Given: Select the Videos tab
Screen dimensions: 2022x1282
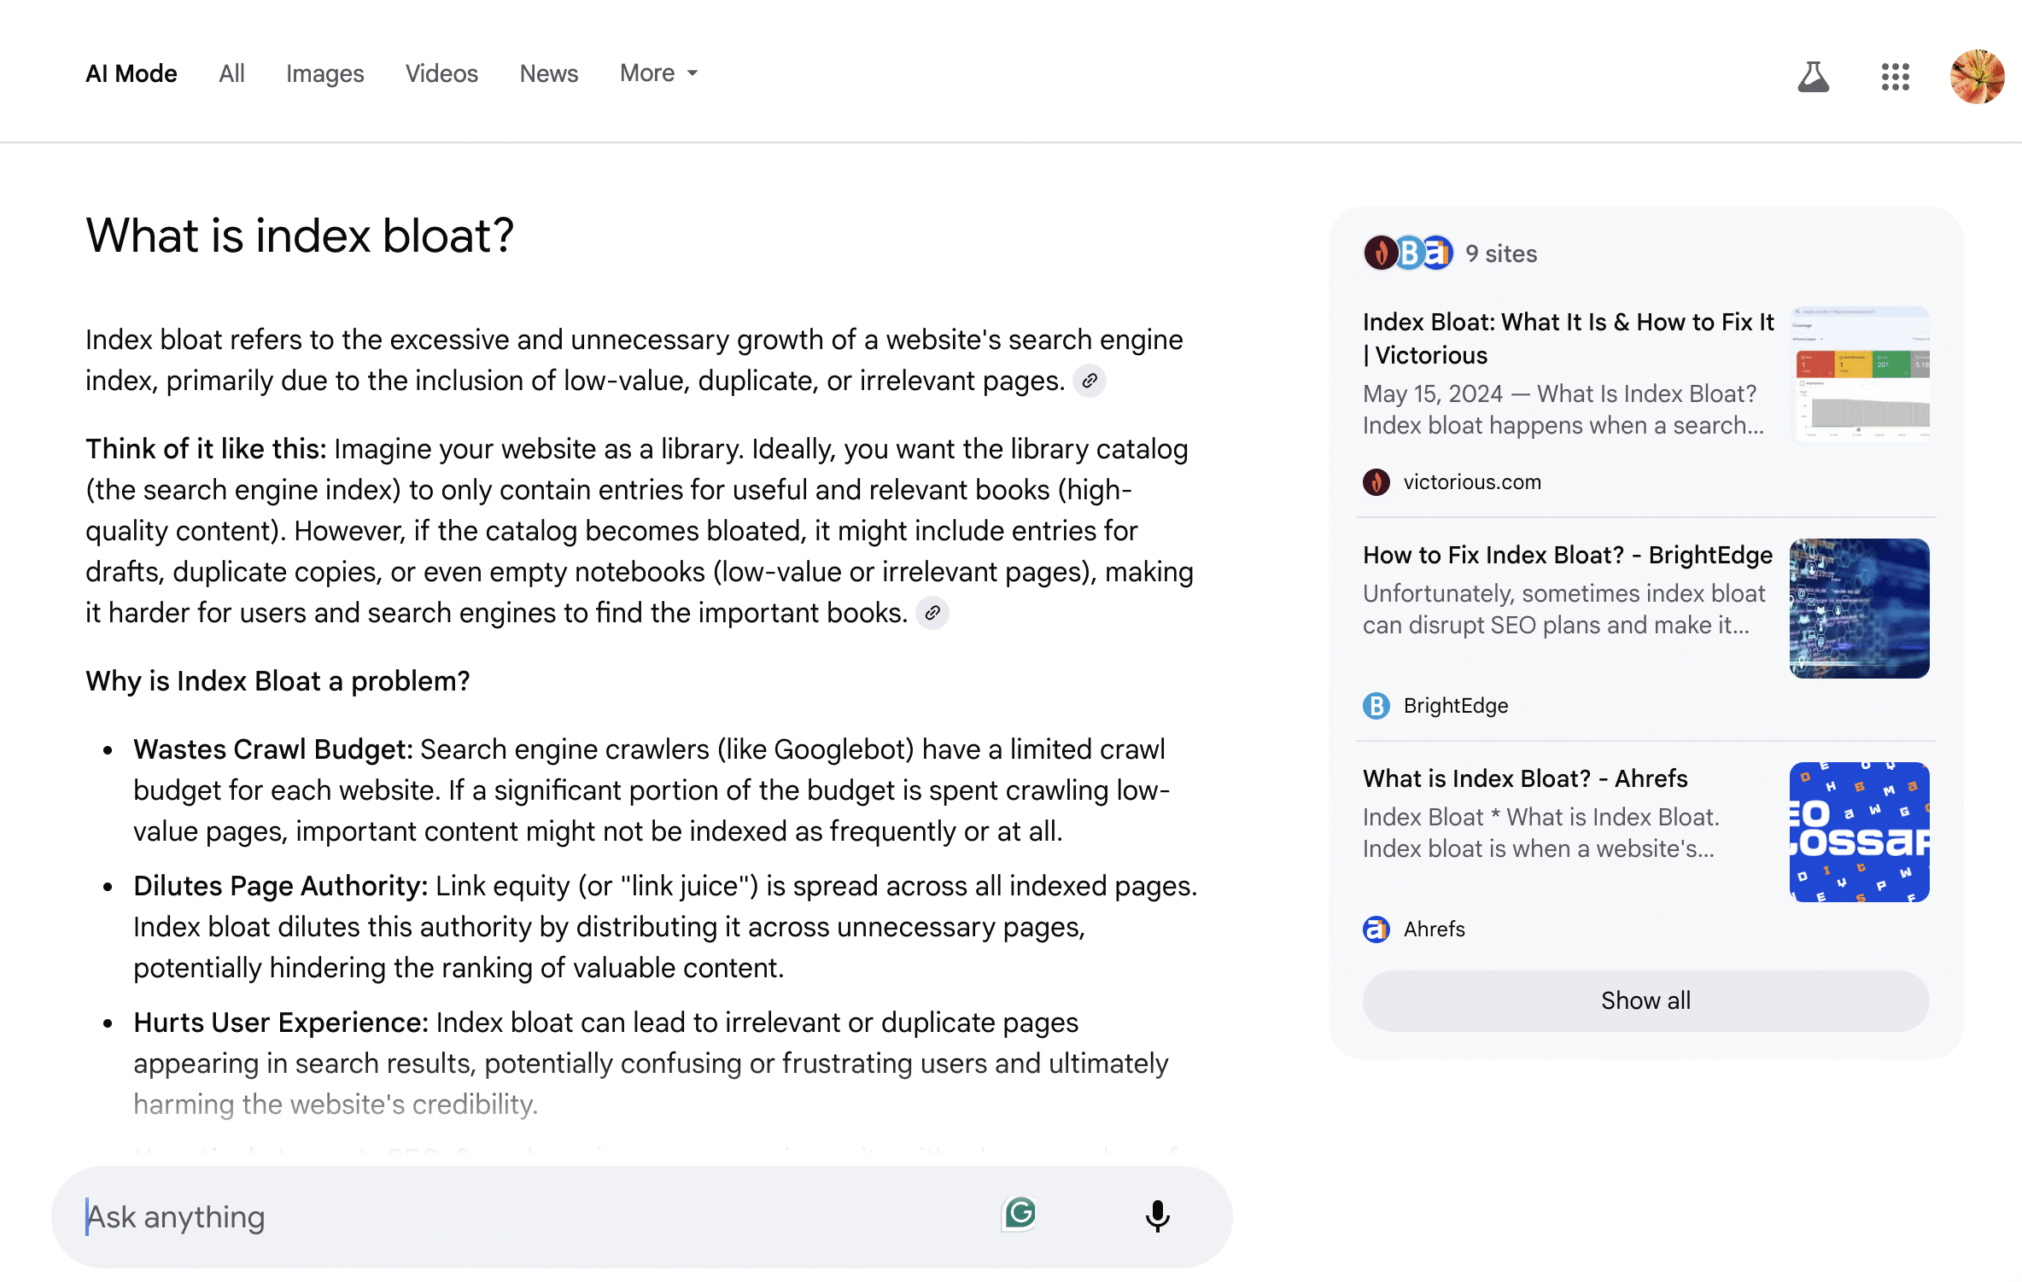Looking at the screenshot, I should (441, 73).
